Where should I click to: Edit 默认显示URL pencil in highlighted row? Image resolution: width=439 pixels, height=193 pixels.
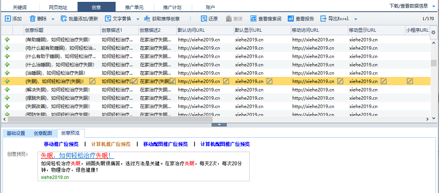pyautogui.click(x=269, y=81)
